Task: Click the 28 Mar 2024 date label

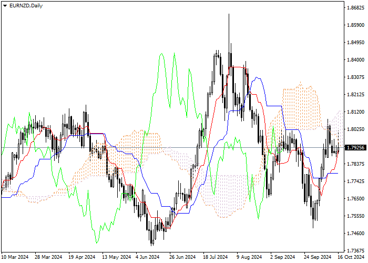Action: click(48, 257)
